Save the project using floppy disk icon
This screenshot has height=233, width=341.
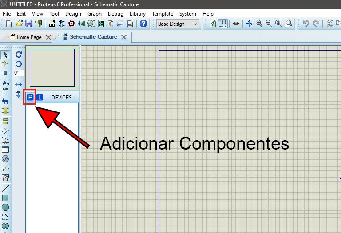pos(29,24)
